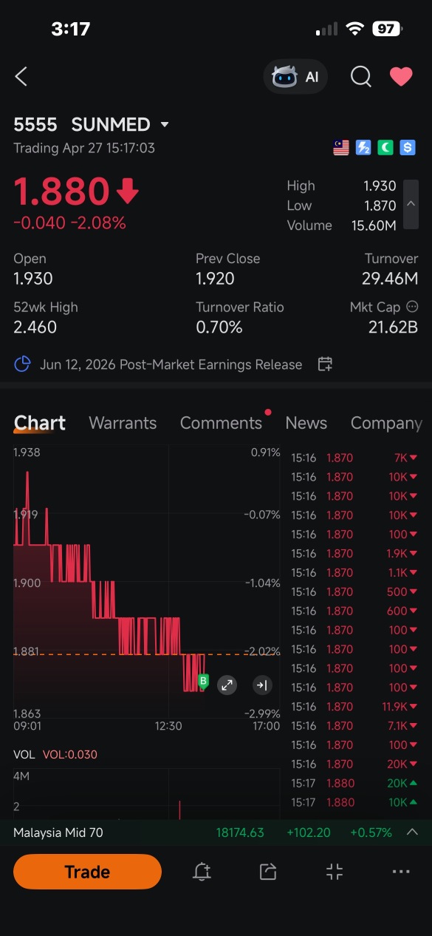Tap the Malaysia flag market icon
The width and height of the screenshot is (432, 936).
tap(341, 148)
